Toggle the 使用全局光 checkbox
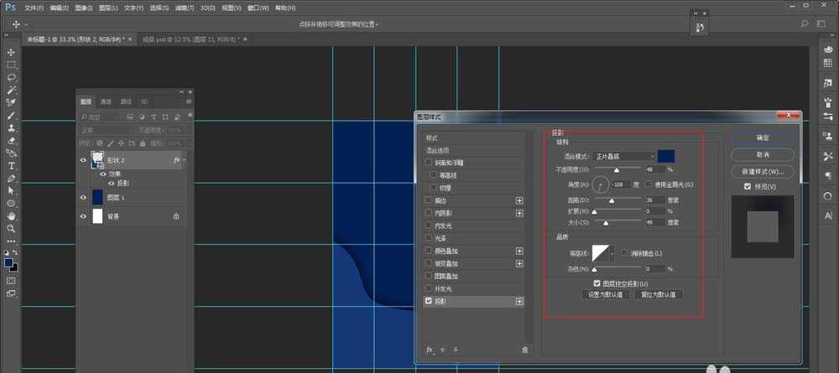The image size is (839, 373). pos(649,184)
